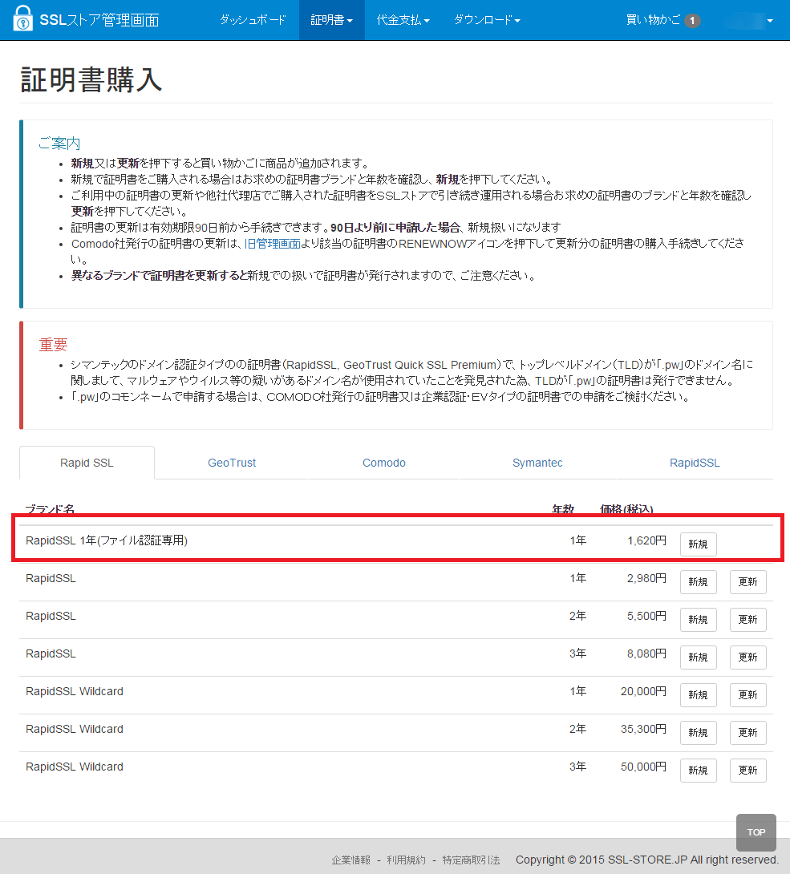Click the 価格(税込) column header
790x874 pixels.
[626, 509]
